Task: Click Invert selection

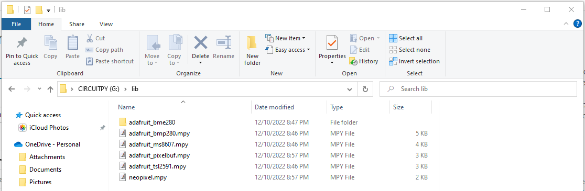Action: (415, 61)
